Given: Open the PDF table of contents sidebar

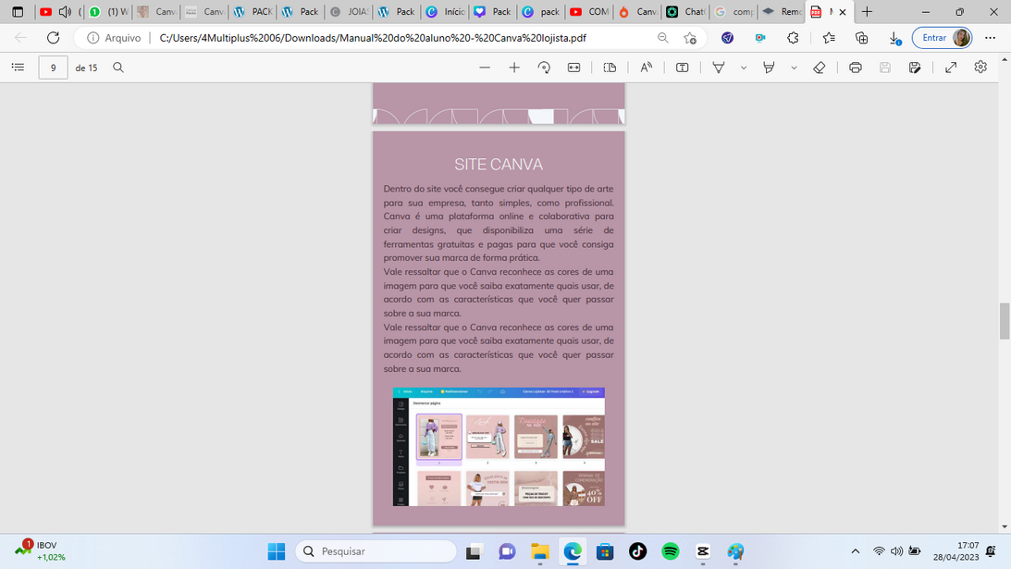Looking at the screenshot, I should tap(18, 68).
